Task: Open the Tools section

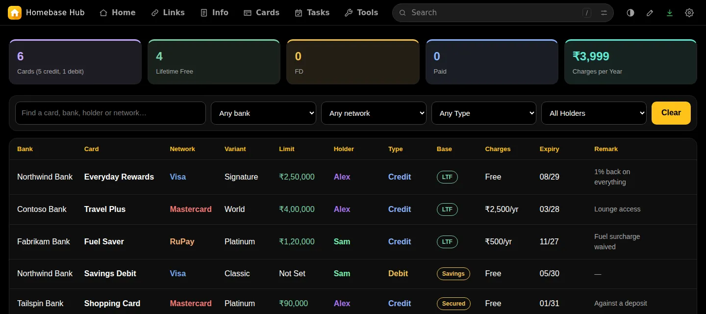Action: coord(362,13)
